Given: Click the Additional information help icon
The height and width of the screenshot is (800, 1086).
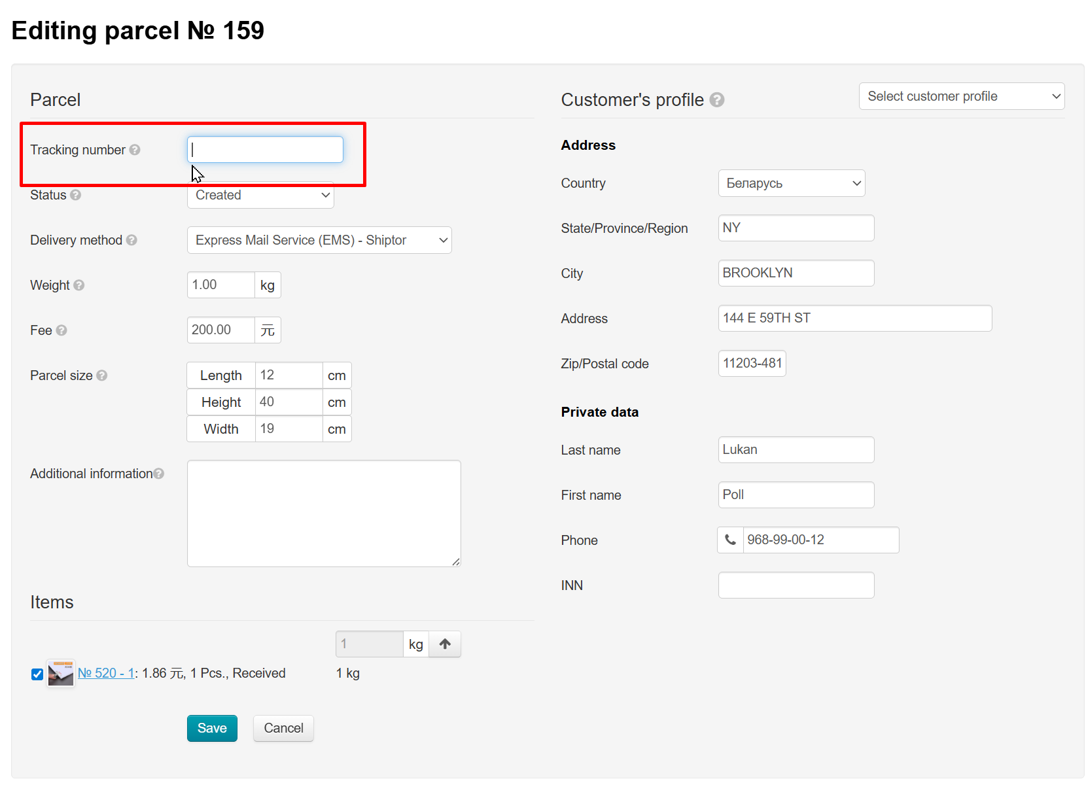Looking at the screenshot, I should point(159,474).
